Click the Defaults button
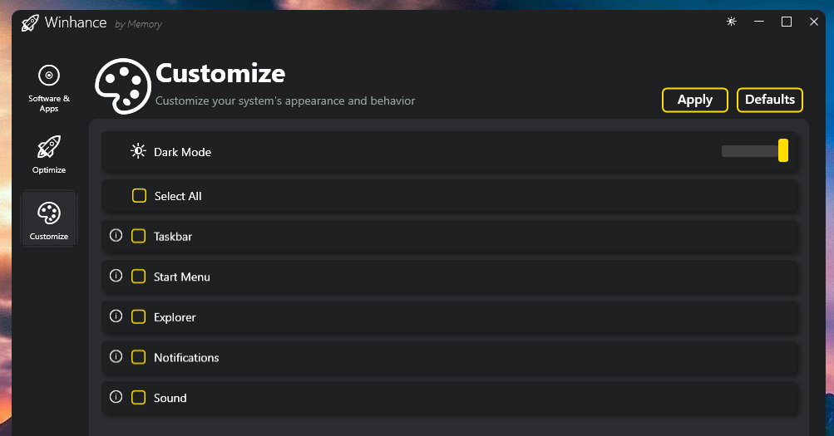Screen dimensions: 834x436 [769, 100]
